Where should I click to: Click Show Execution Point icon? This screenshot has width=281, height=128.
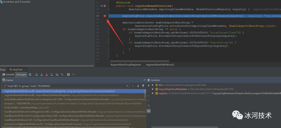(30, 75)
